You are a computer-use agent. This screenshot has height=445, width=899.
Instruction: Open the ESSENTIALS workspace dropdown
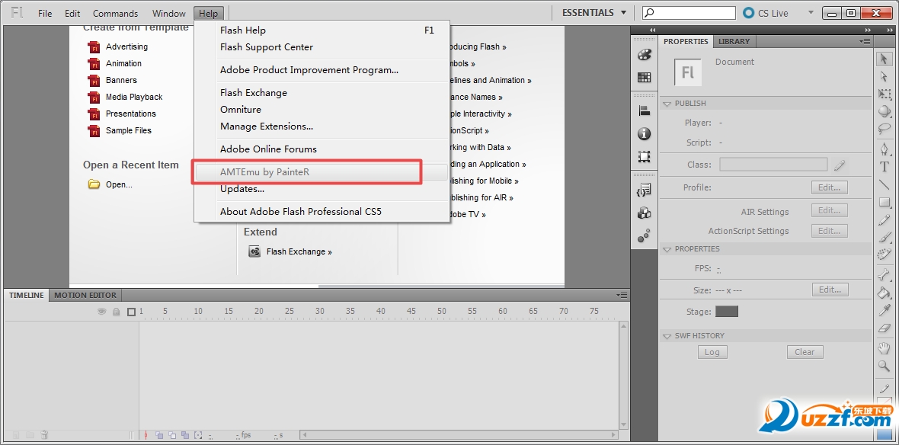pyautogui.click(x=596, y=13)
